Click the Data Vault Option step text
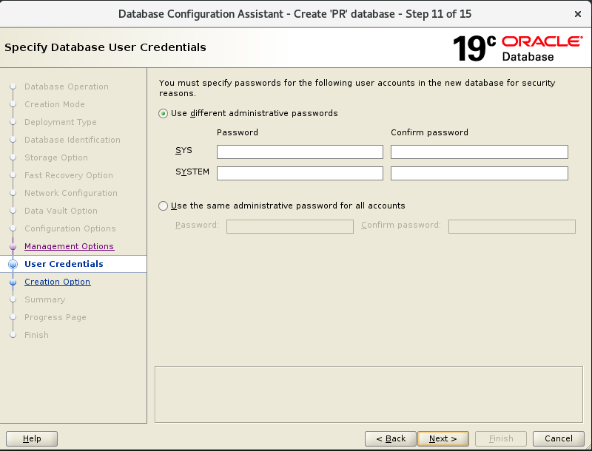This screenshot has width=592, height=451. point(61,211)
